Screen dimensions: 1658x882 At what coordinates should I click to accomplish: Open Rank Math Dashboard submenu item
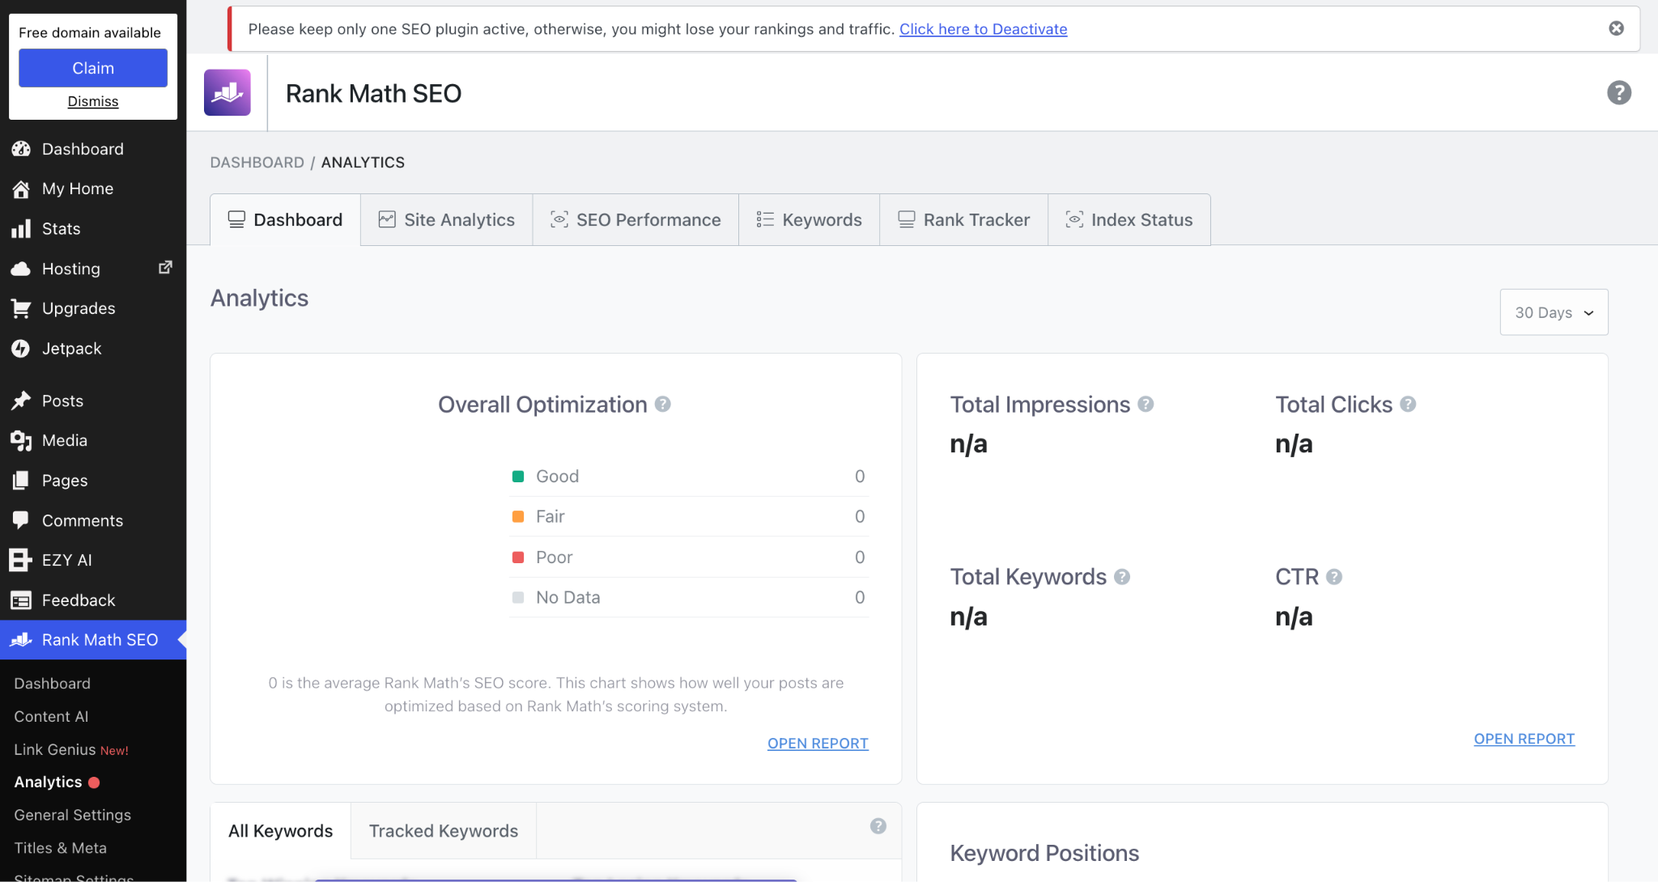point(53,684)
